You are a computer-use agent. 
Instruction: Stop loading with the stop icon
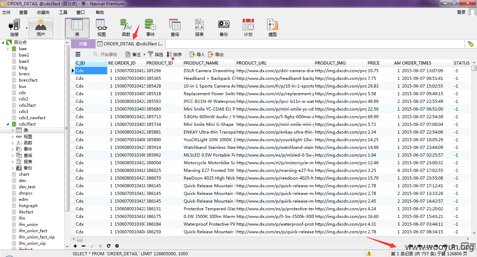(x=117, y=246)
